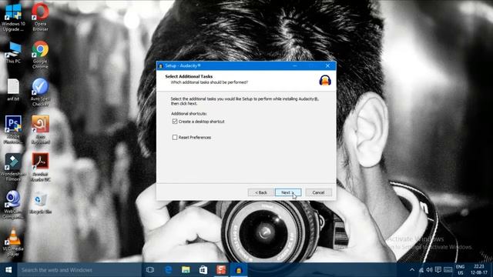Show hidden system tray icons
Screen dimensions: 493x277
point(412,270)
